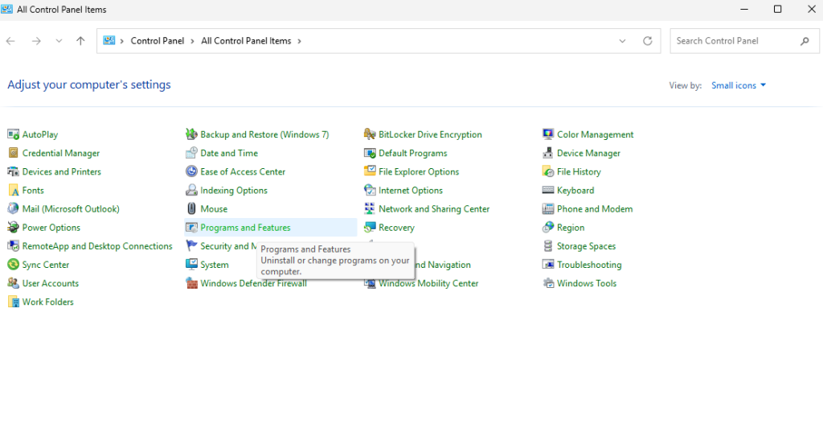Open the Ease of Access Center icon
This screenshot has width=823, height=436.
pos(191,172)
